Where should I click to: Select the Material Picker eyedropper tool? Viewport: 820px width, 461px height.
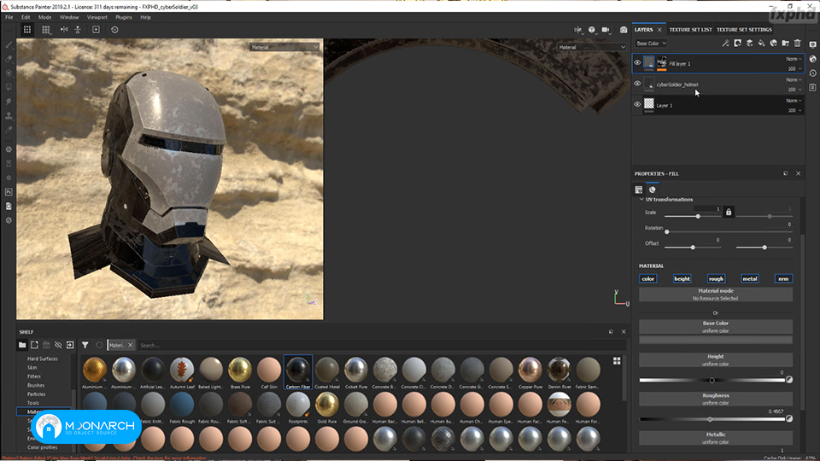coord(9,130)
